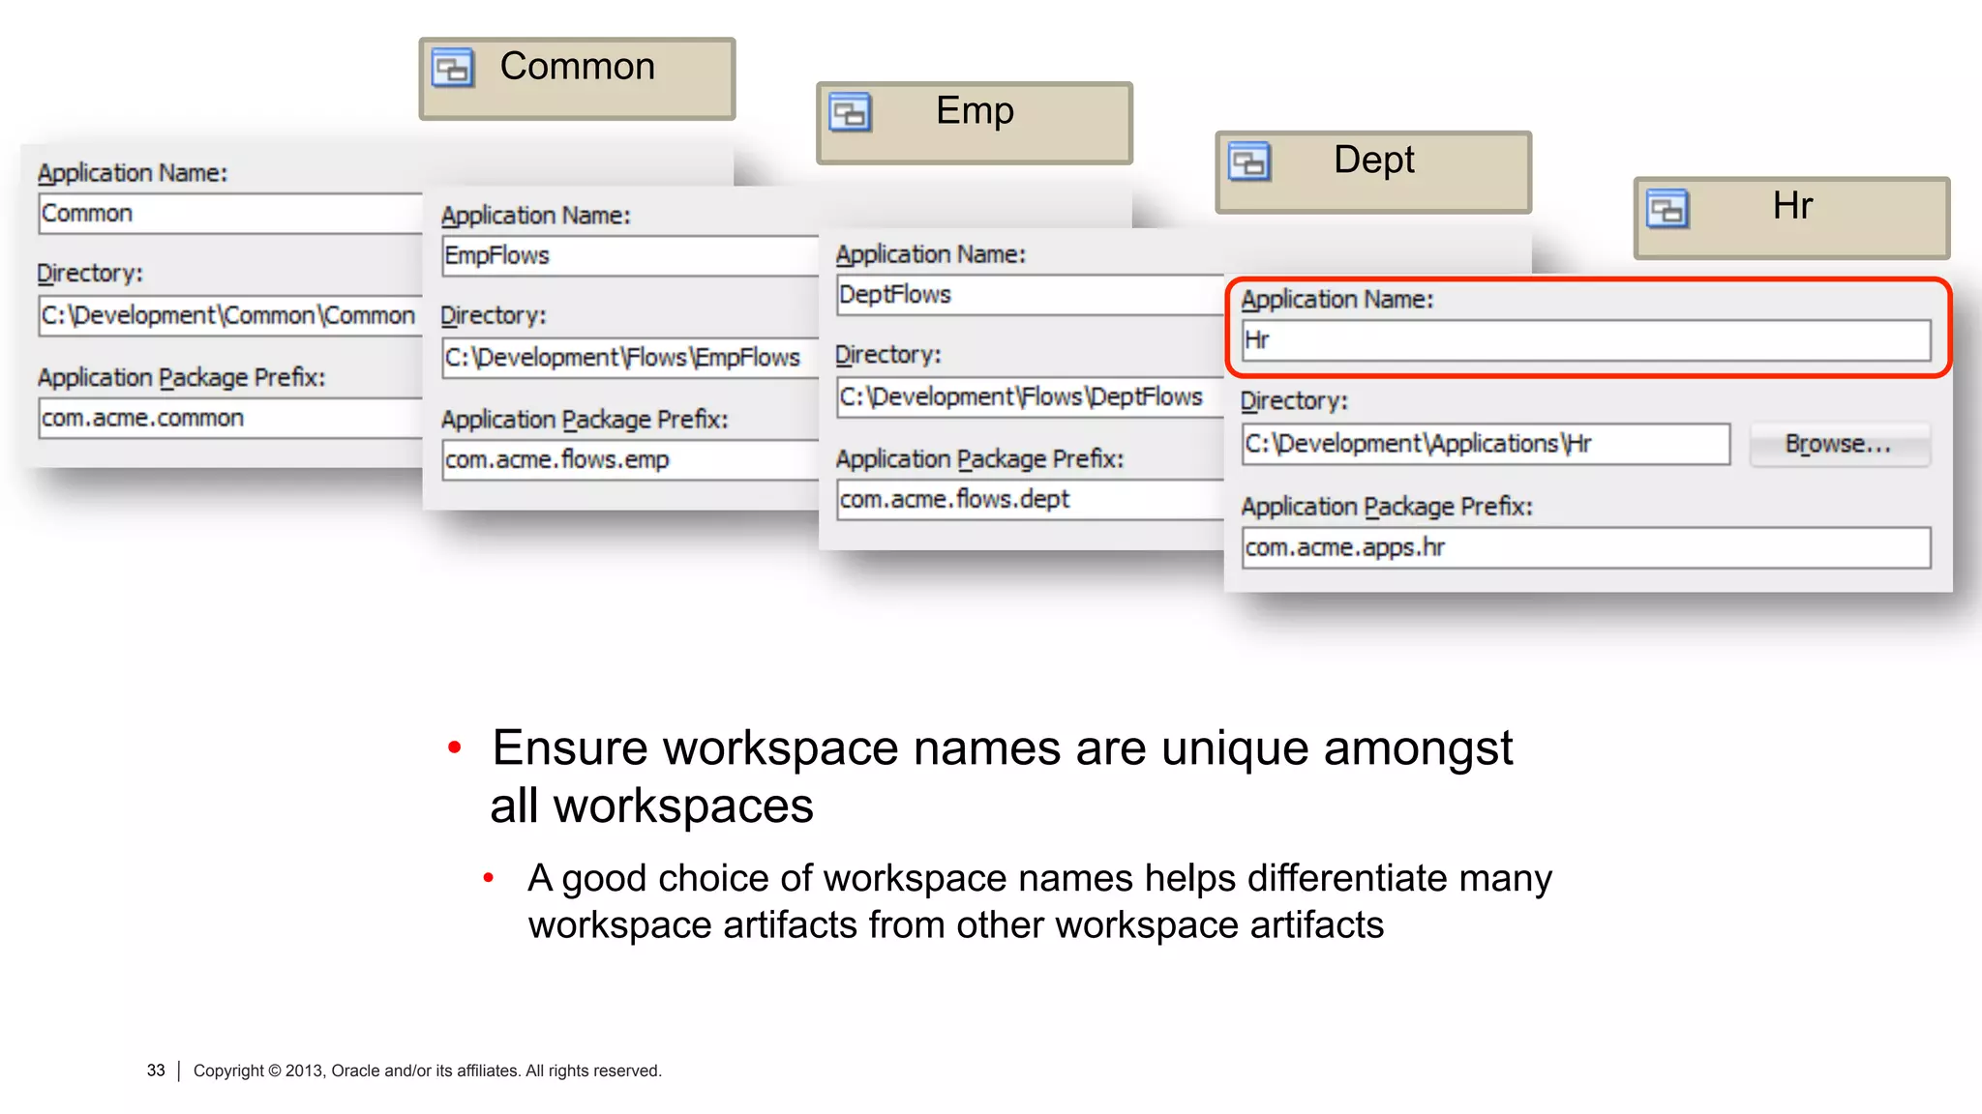This screenshot has height=1114, width=1982.
Task: Click 'Application Name:' label above EmpFlows
Action: point(535,216)
